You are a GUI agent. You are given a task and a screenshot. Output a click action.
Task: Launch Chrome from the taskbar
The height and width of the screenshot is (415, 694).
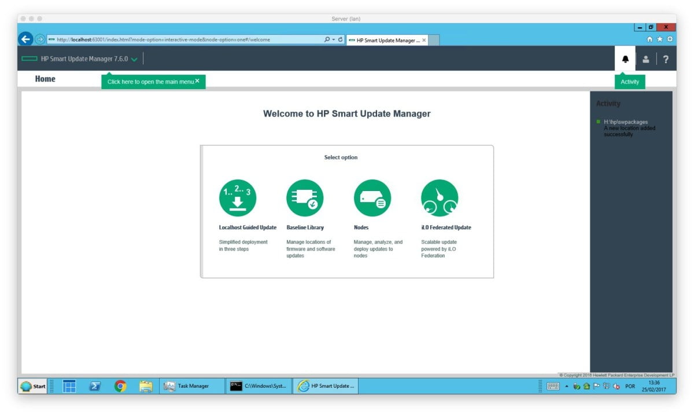click(120, 386)
